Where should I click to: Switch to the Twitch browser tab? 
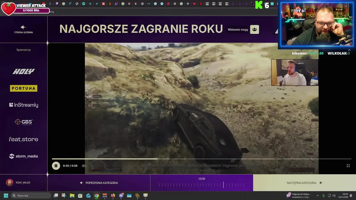pos(57,4)
